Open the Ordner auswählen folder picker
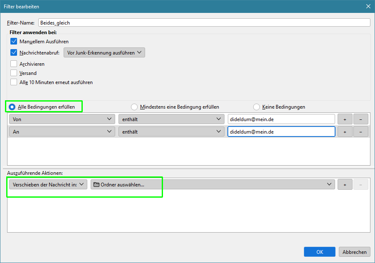 coord(213,184)
